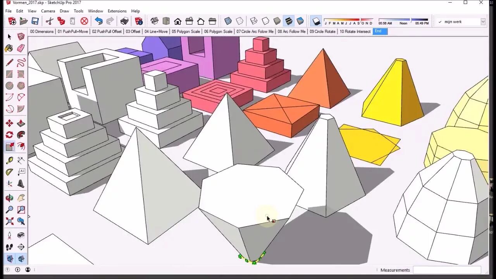Toggle Show/Hide Shadows button
Image resolution: width=496 pixels, height=279 pixels.
[316, 21]
